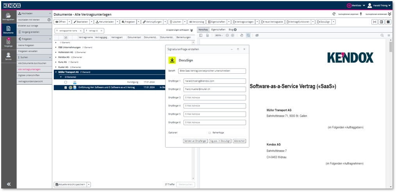Toggle the select-all checkbox in table header

[x=66, y=37]
